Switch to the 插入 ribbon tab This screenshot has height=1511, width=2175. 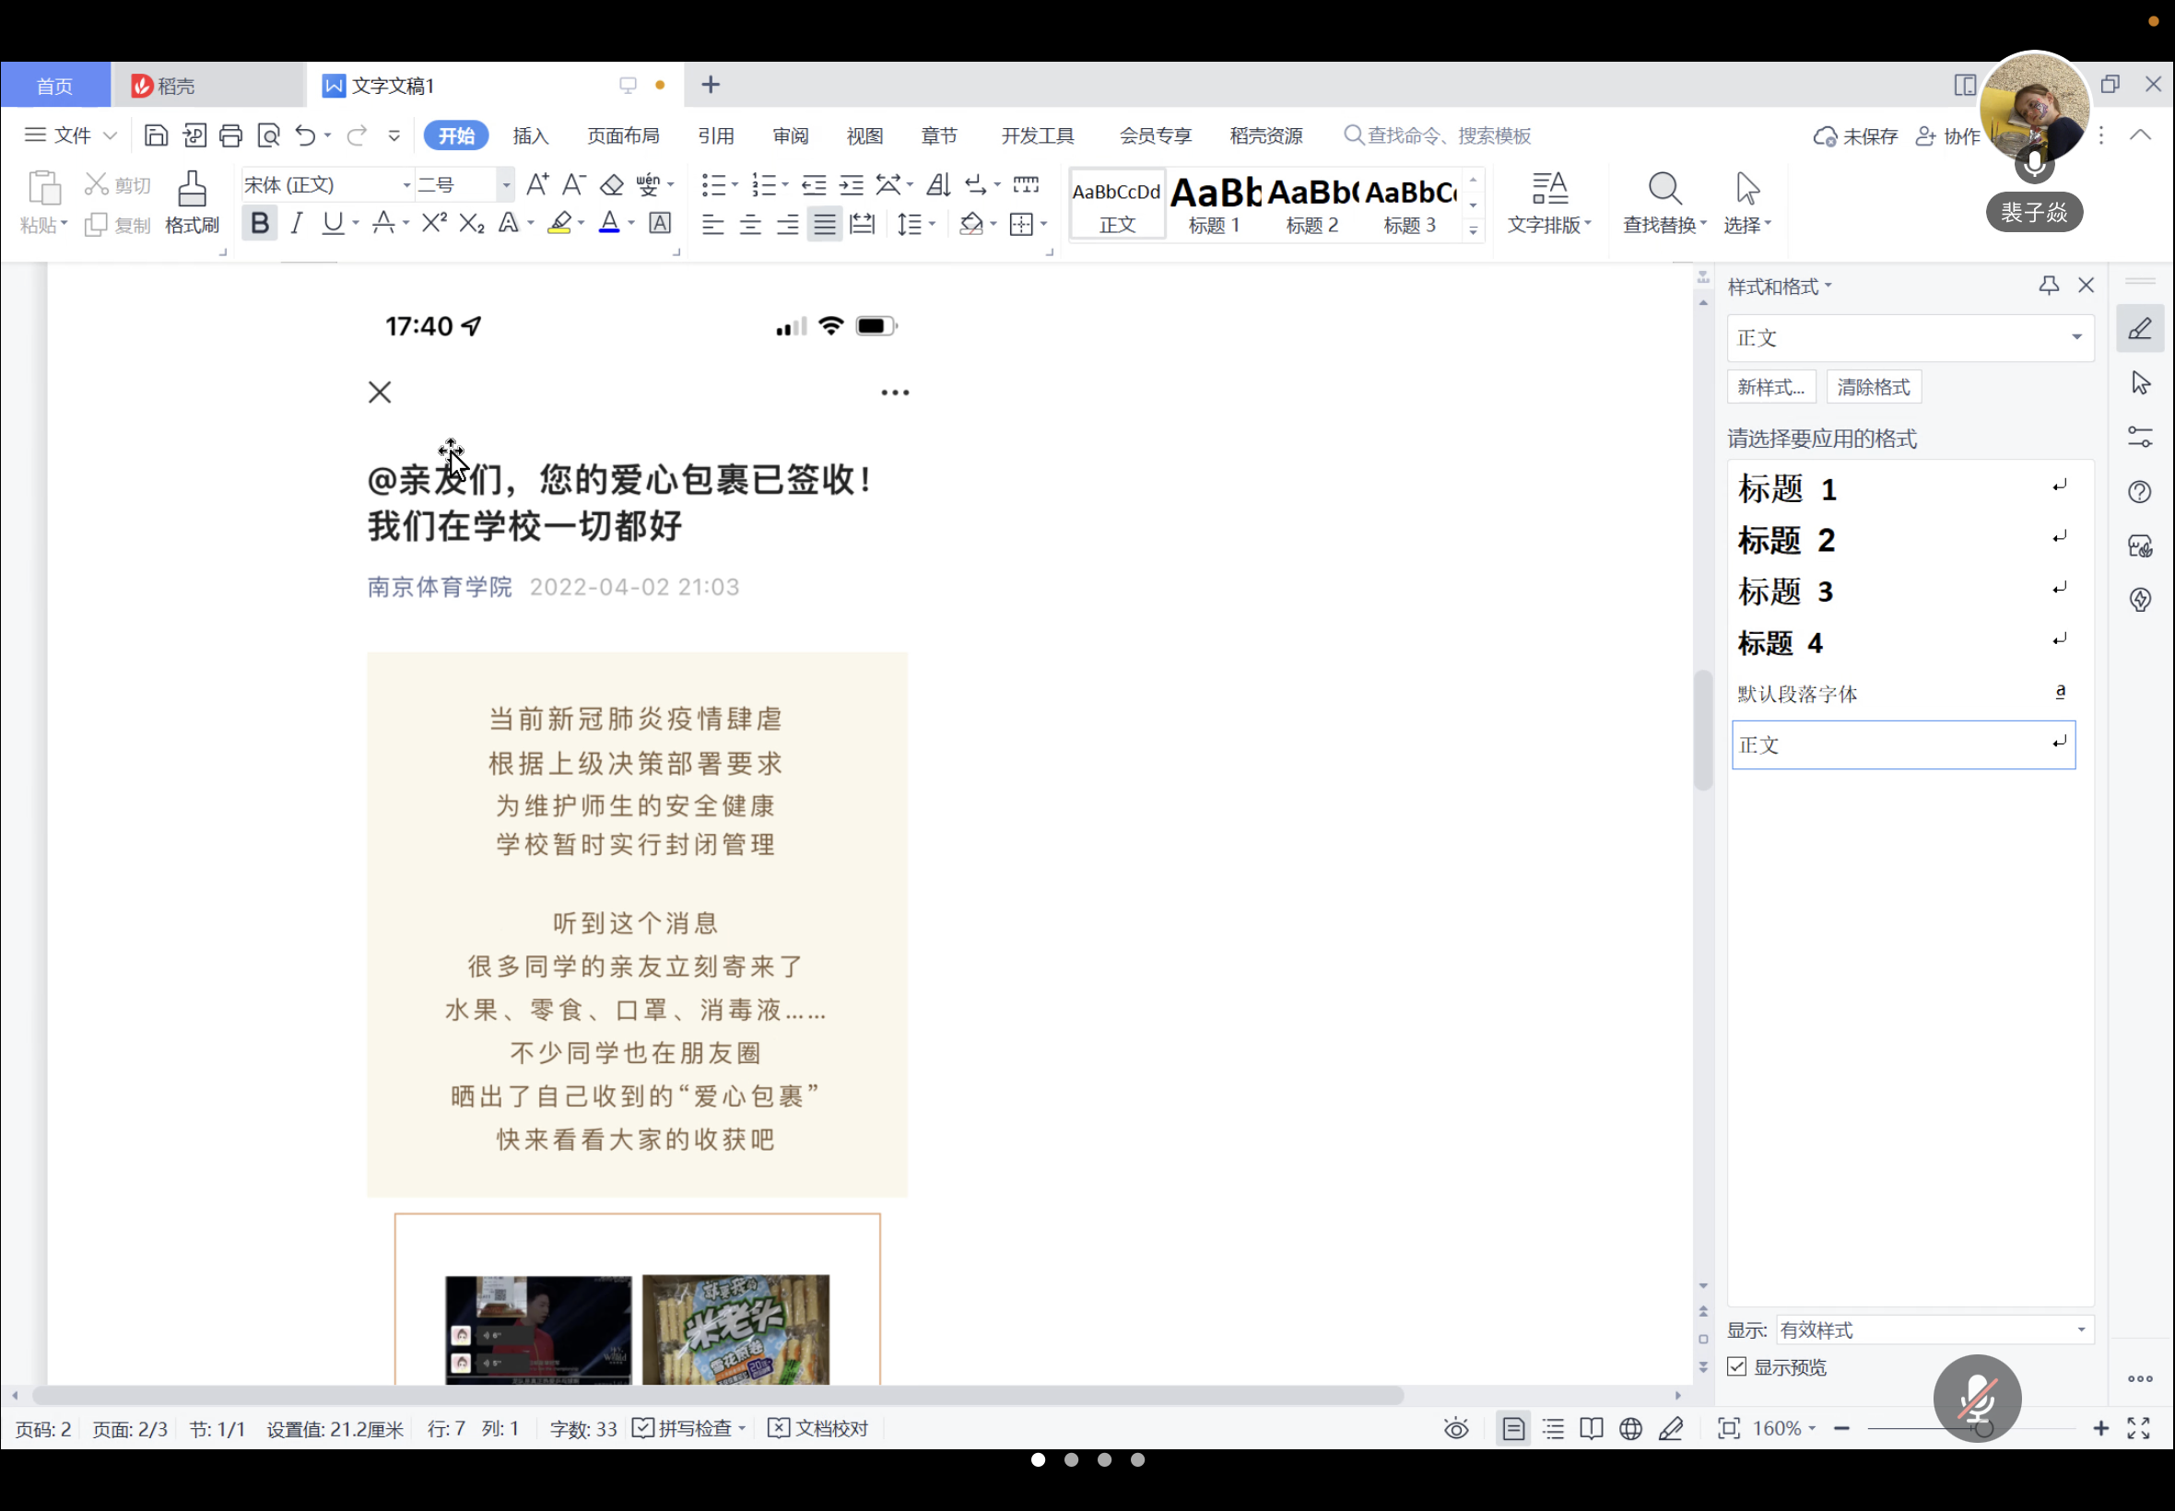(530, 135)
